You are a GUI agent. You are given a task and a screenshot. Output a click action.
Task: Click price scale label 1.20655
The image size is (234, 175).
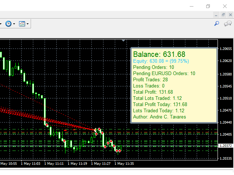tap(226, 49)
